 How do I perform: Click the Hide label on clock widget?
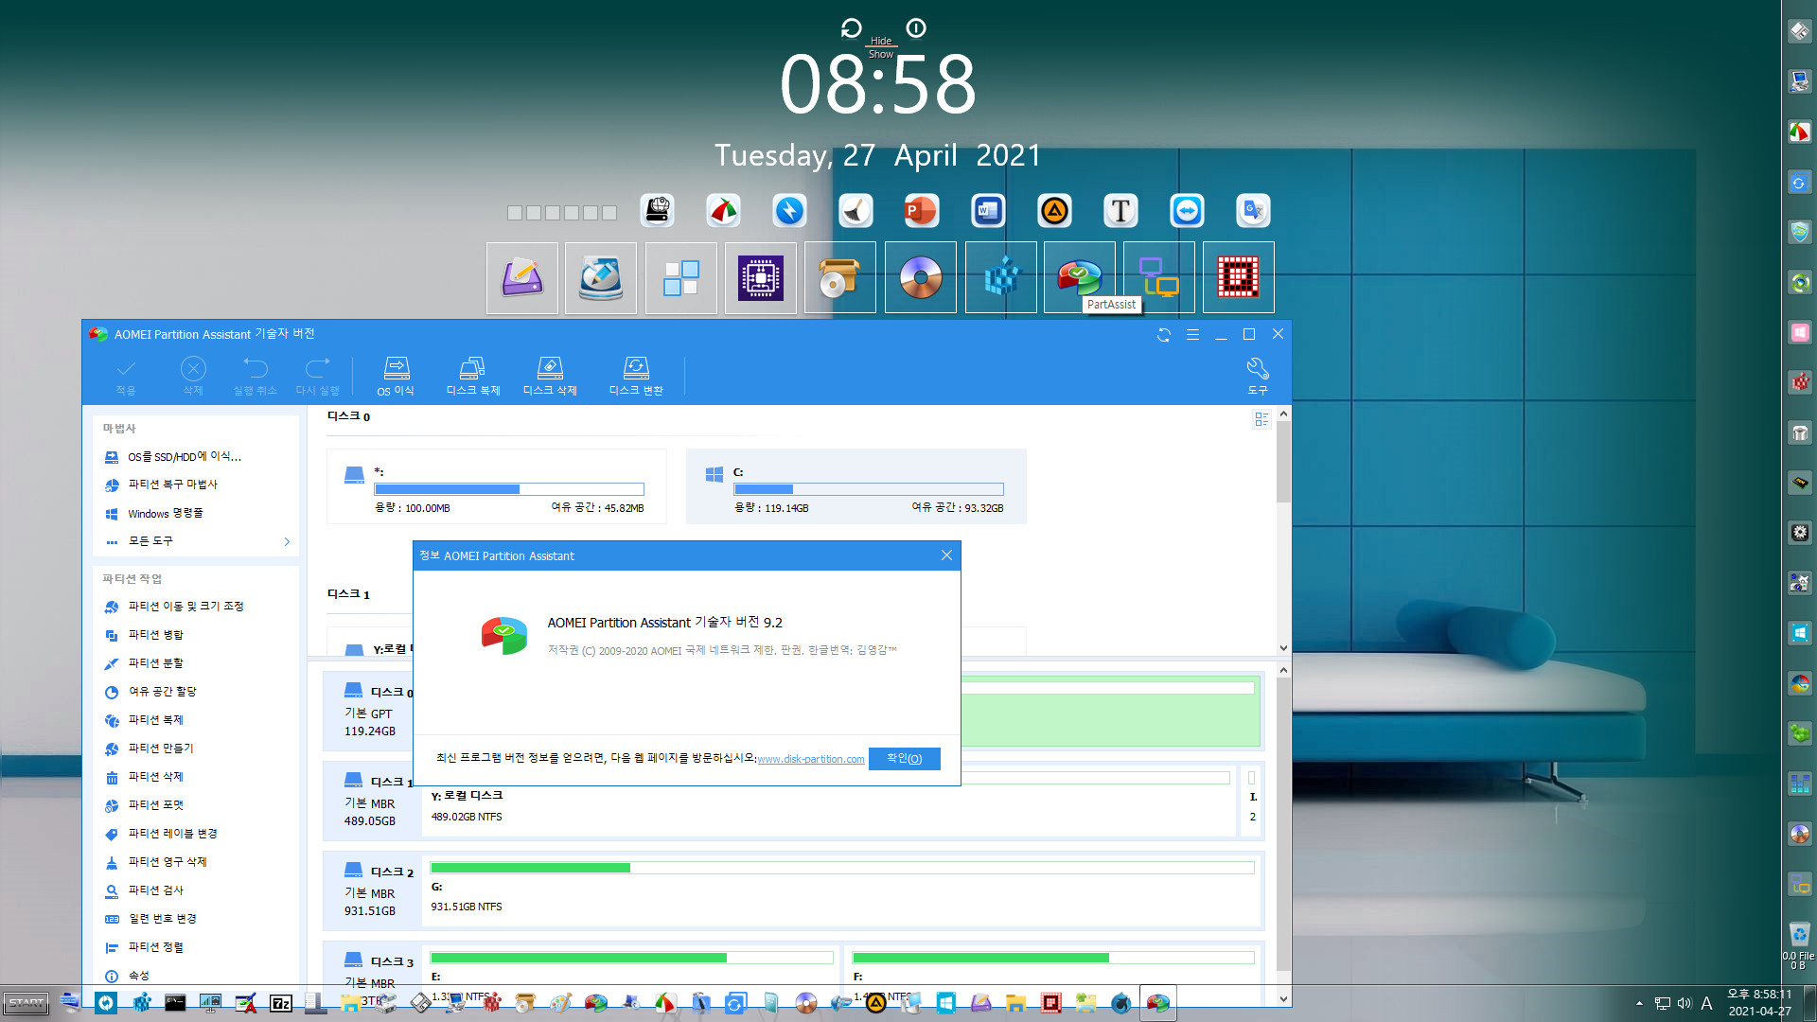point(881,41)
